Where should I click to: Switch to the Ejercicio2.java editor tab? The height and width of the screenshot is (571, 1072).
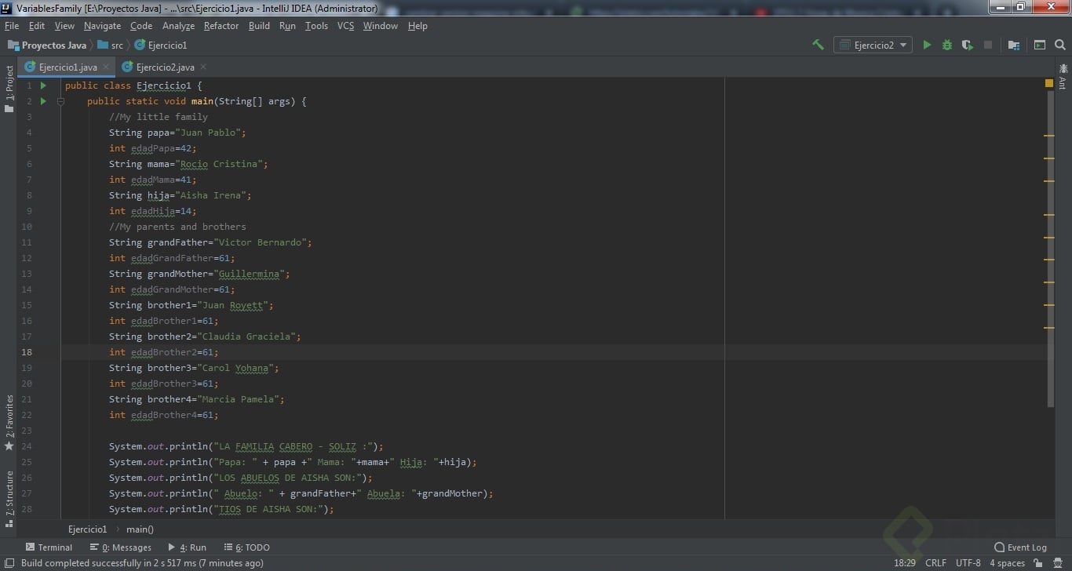[x=165, y=67]
